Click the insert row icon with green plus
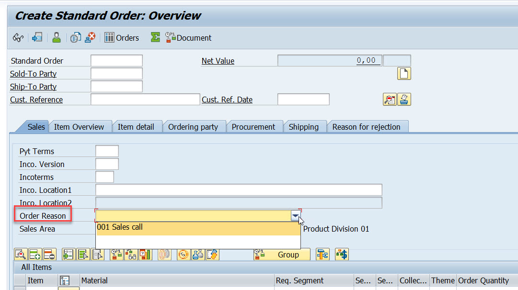 pos(35,254)
